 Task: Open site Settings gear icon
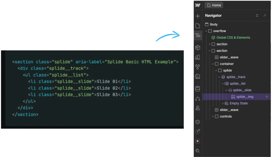click(x=198, y=122)
